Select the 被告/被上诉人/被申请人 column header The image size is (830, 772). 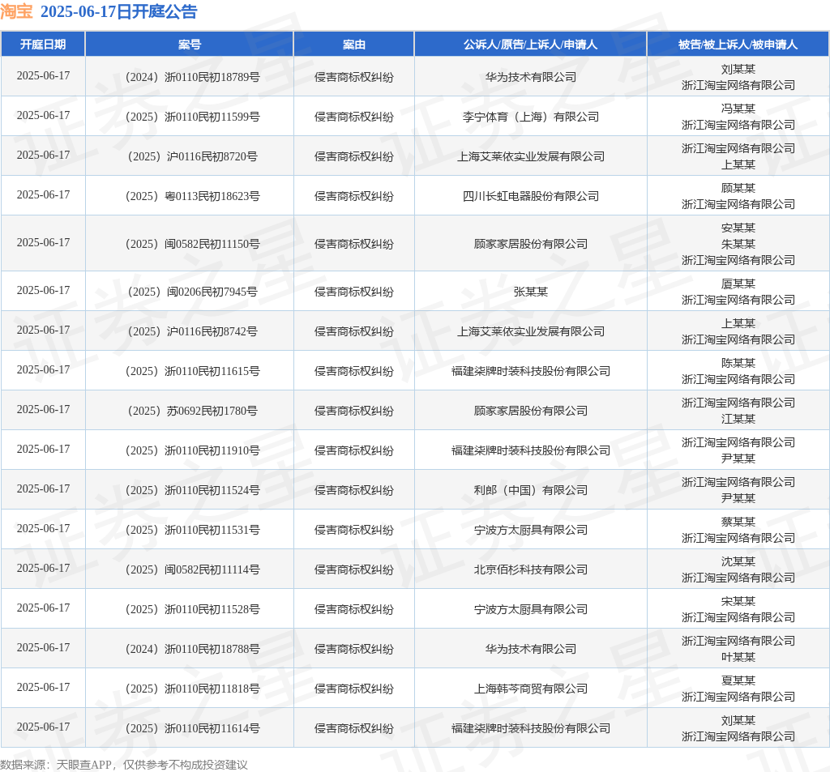pos(738,45)
